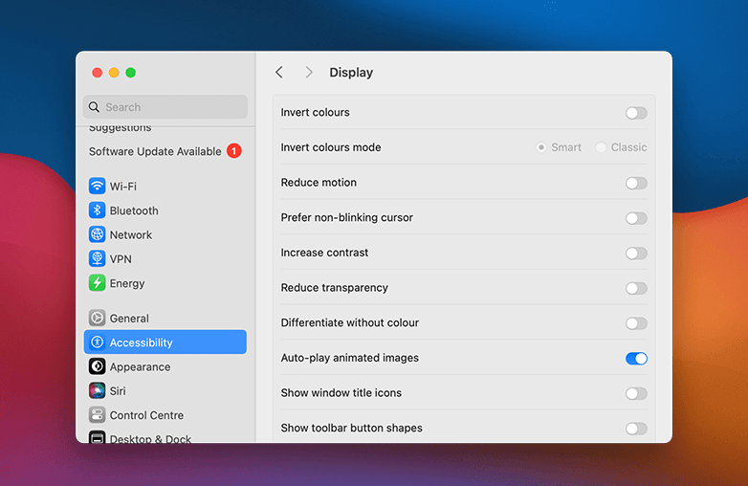Click the green Energy bolt icon

pyautogui.click(x=97, y=283)
